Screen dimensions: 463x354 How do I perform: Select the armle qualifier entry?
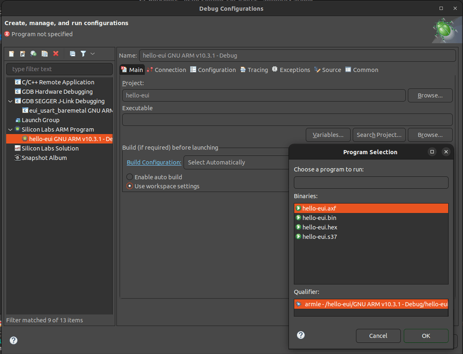[x=370, y=304]
